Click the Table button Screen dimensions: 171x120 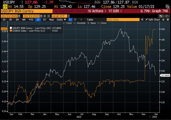[90, 20]
